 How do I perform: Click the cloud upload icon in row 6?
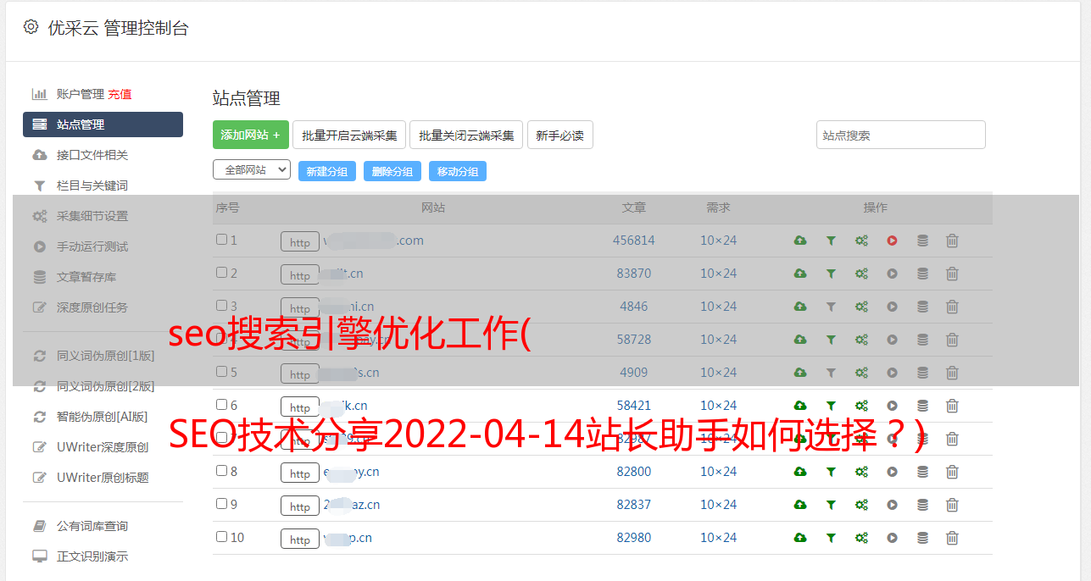800,406
